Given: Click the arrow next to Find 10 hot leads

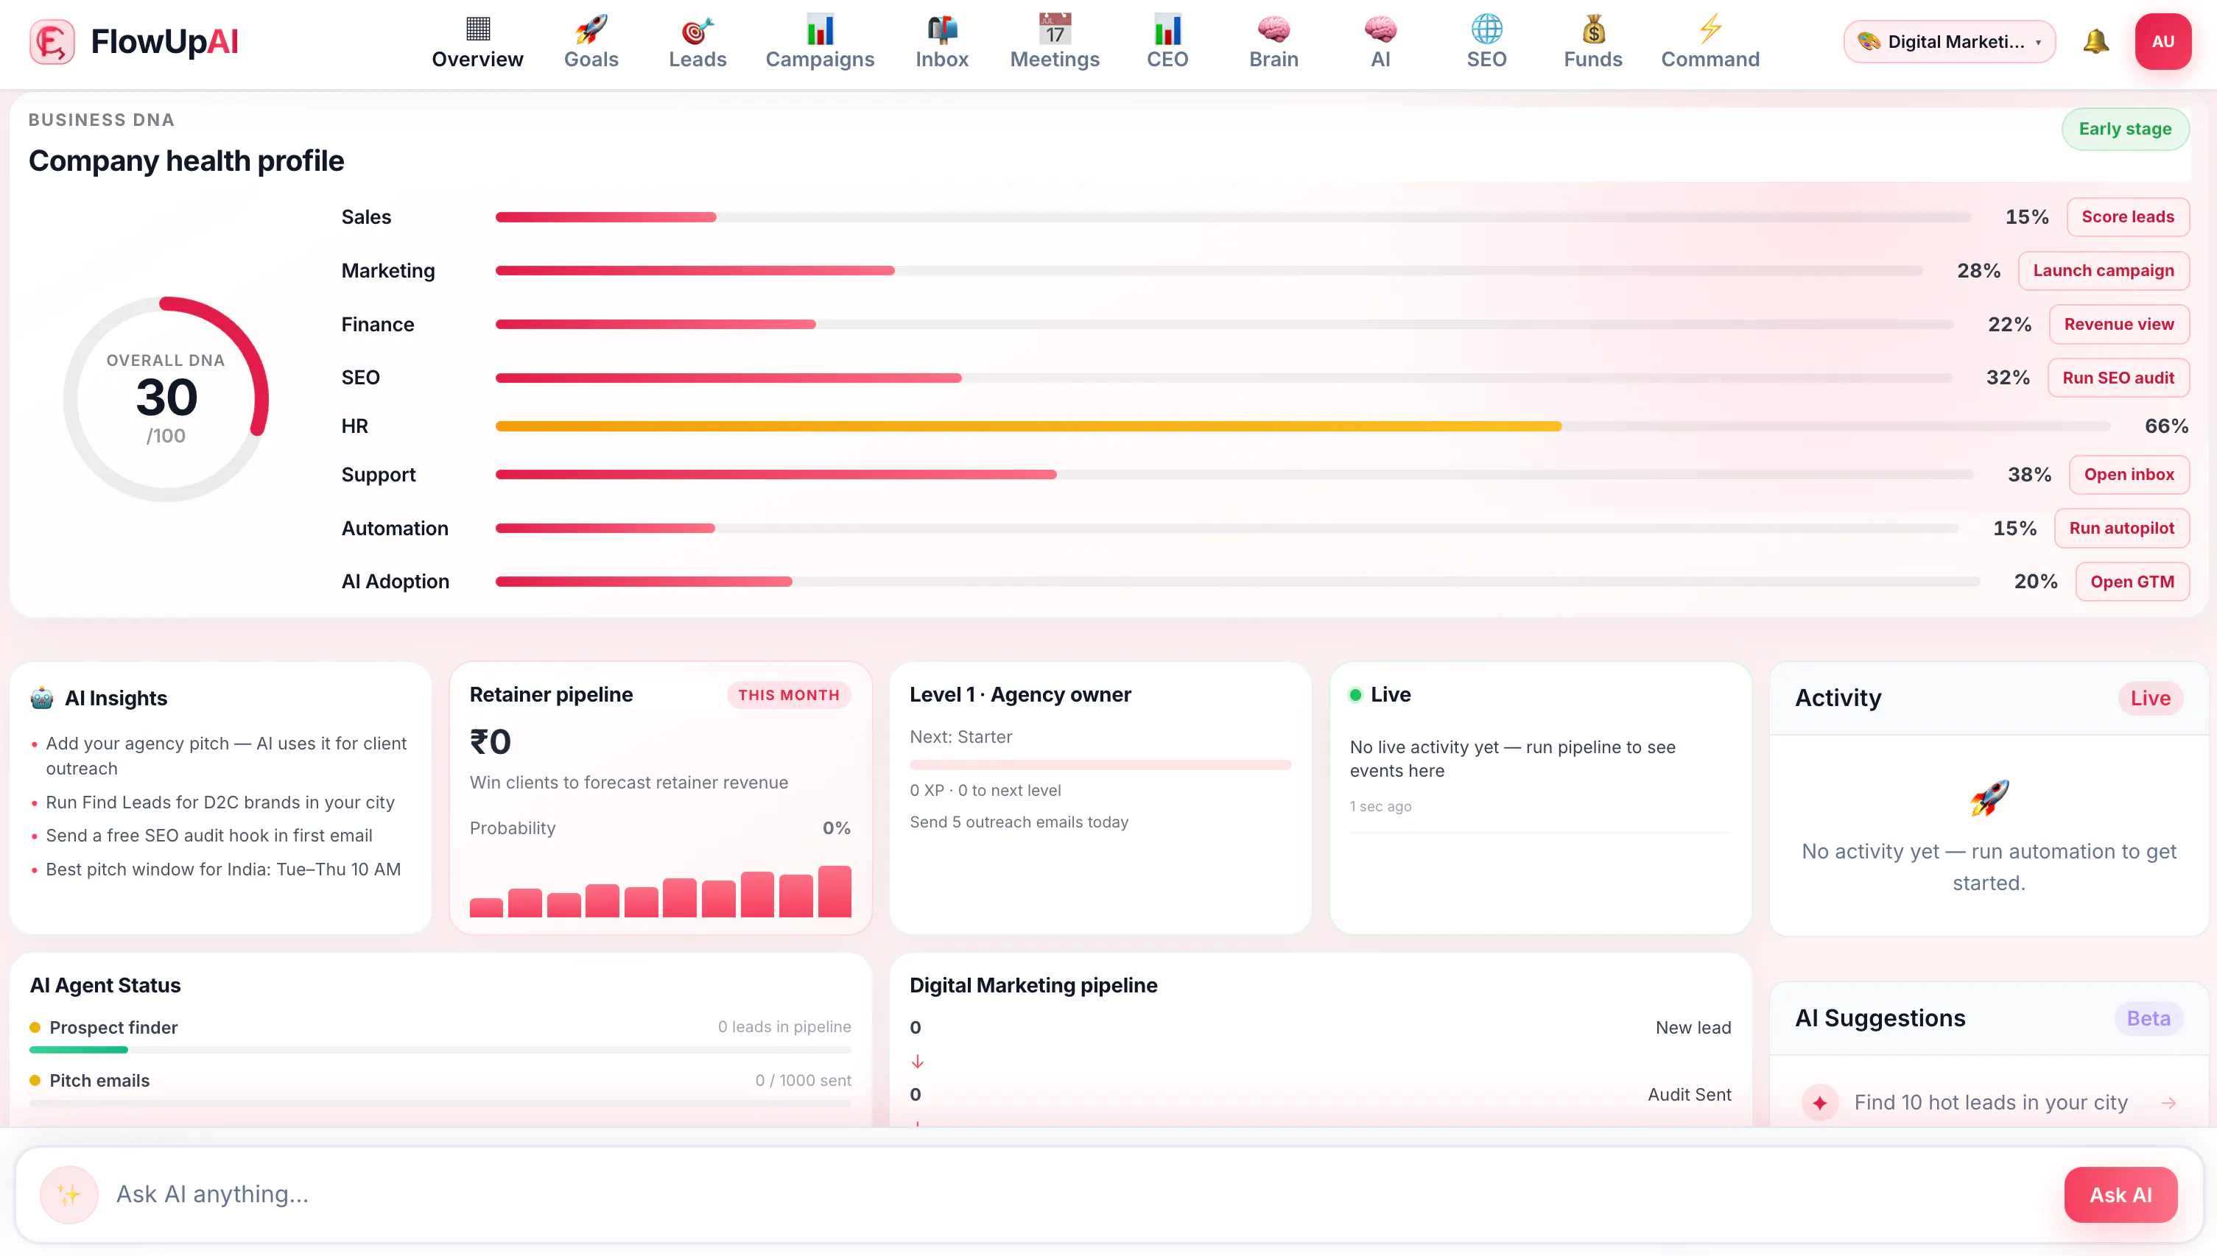Looking at the screenshot, I should [x=2168, y=1102].
